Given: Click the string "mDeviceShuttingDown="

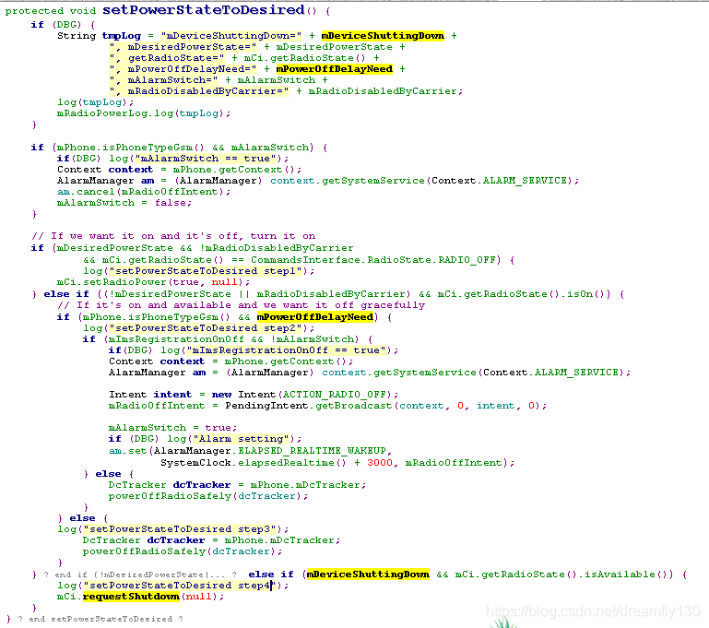Looking at the screenshot, I should click(231, 36).
